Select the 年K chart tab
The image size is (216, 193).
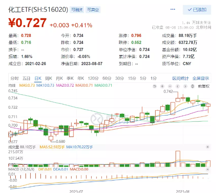pyautogui.click(x=81, y=78)
